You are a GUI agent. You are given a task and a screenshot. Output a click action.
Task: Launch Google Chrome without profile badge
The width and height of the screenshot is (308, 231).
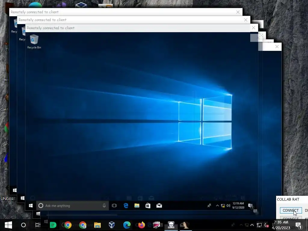(x=68, y=225)
